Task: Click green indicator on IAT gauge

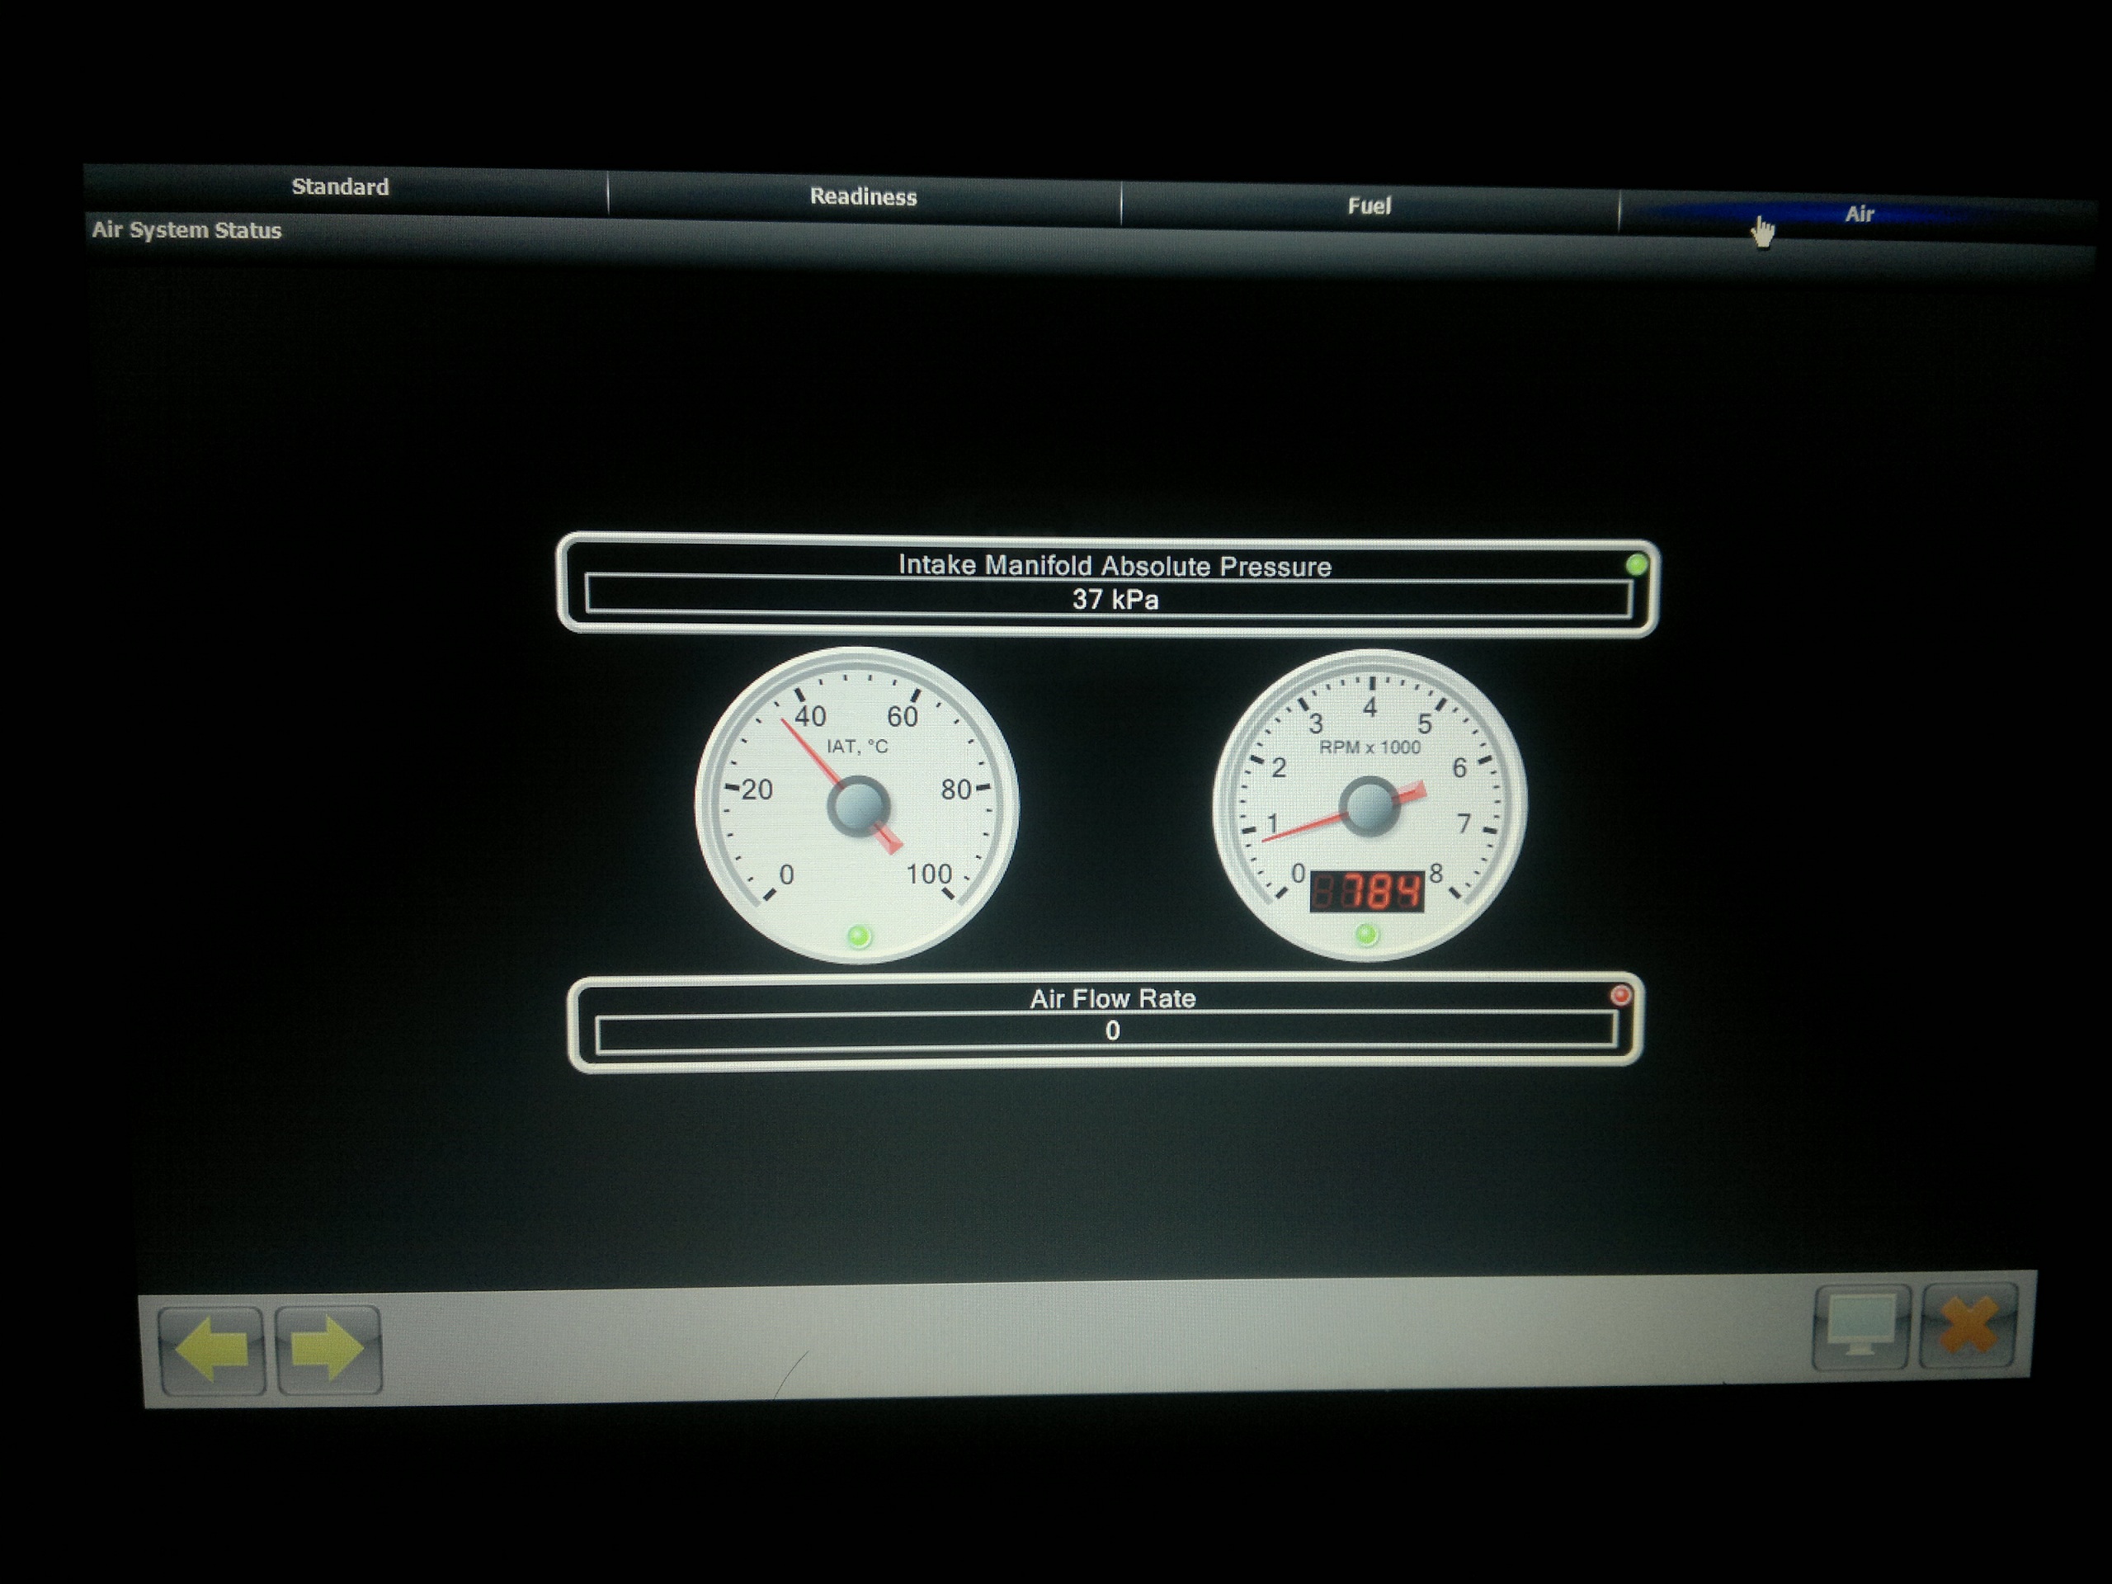Action: click(860, 936)
